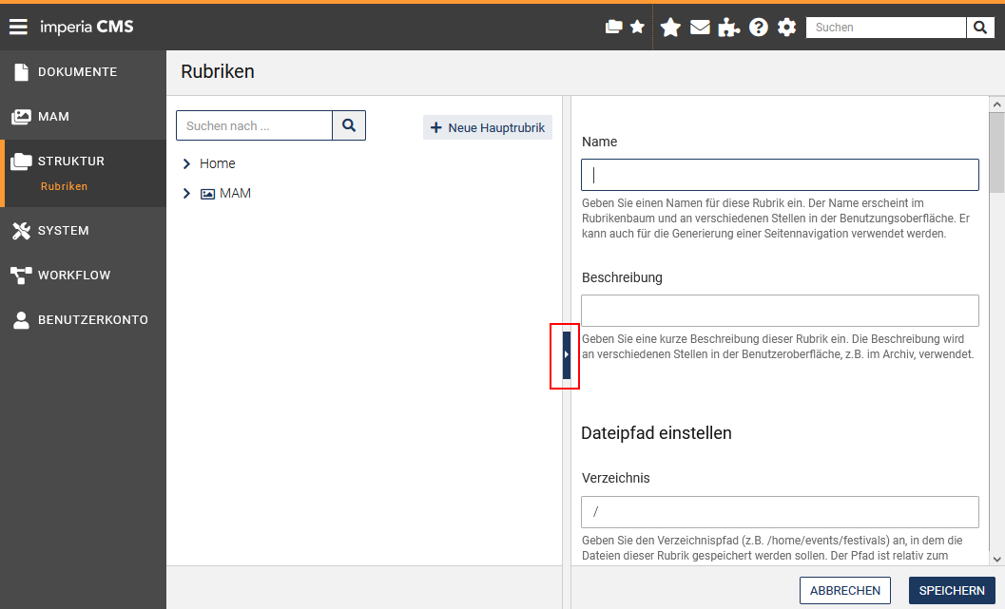Open the large star bookmarks icon

pyautogui.click(x=670, y=28)
